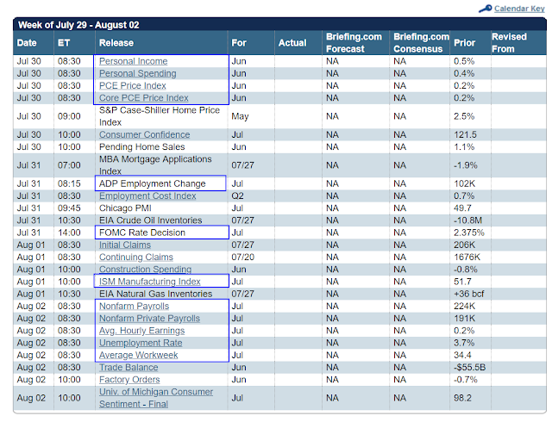
Task: Click the Week of July 29 title
Action: [x=78, y=25]
